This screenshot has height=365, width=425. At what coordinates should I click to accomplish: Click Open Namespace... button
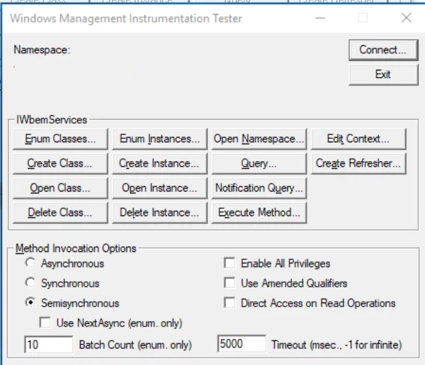(x=259, y=139)
